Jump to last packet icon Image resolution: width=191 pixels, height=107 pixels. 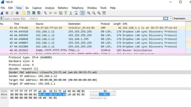[71, 13]
